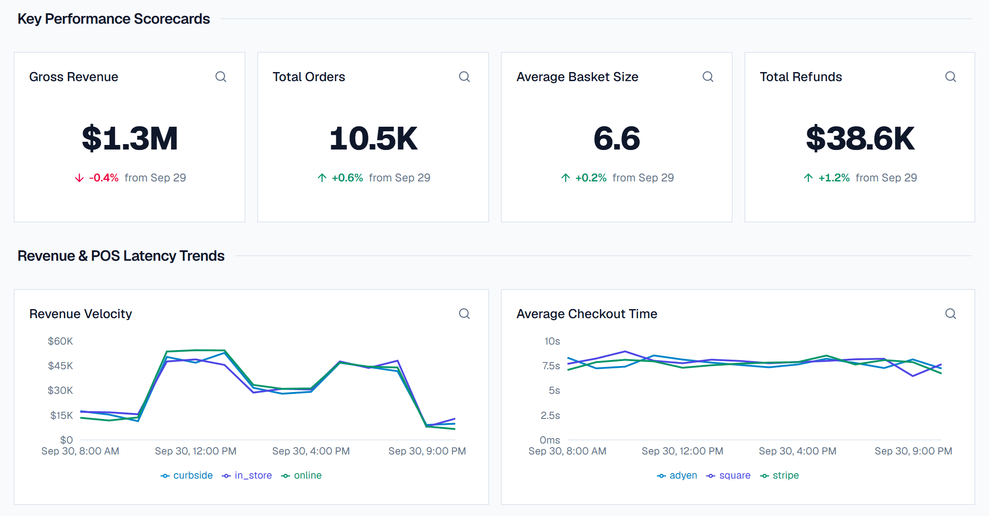This screenshot has height=516, width=989.
Task: Click the square line's dip near 9:00 PM
Action: coord(913,376)
